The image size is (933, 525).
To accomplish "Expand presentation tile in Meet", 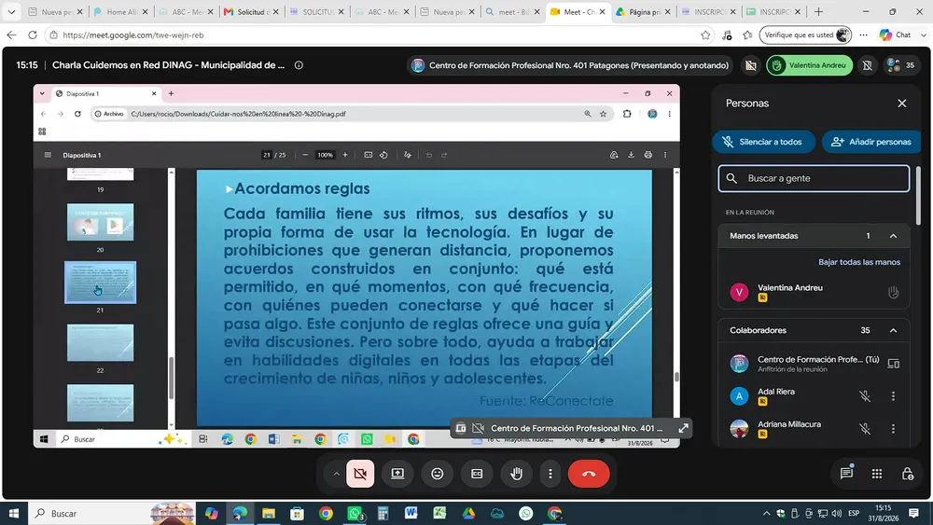I will click(683, 428).
